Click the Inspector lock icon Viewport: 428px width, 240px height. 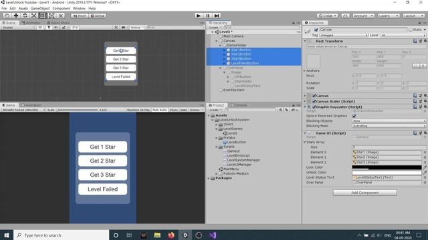coord(419,23)
